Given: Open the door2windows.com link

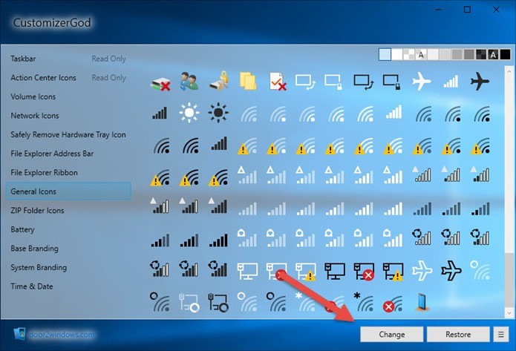Looking at the screenshot, I should [x=61, y=335].
